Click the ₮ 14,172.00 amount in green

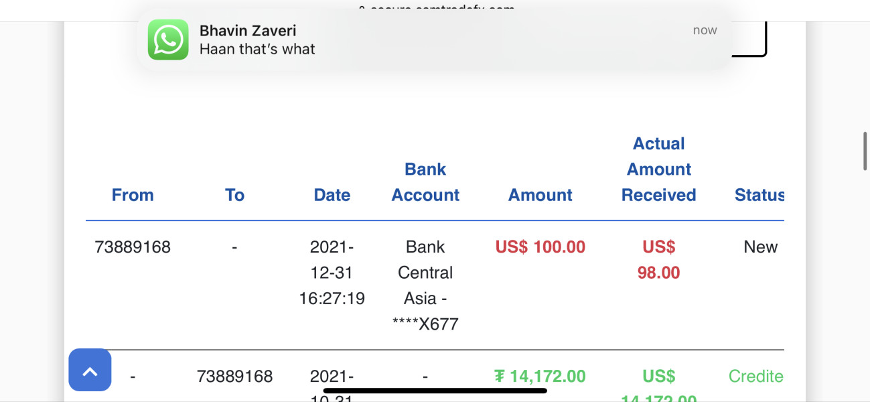(540, 377)
